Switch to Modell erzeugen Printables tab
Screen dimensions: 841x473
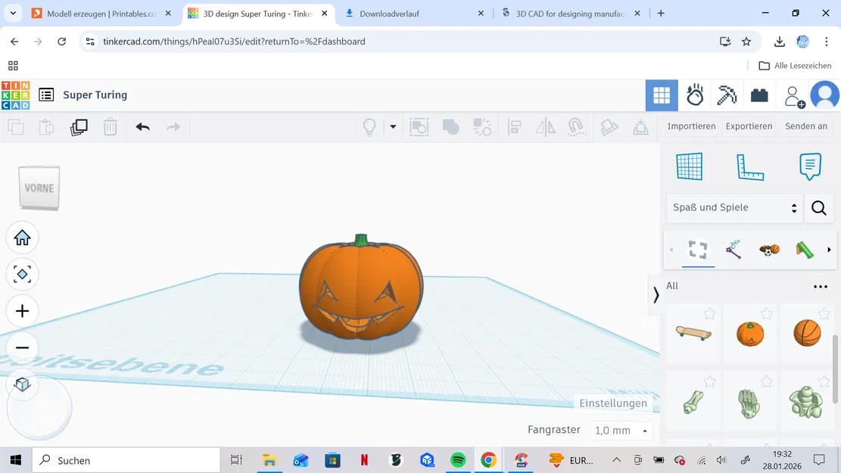pyautogui.click(x=102, y=14)
